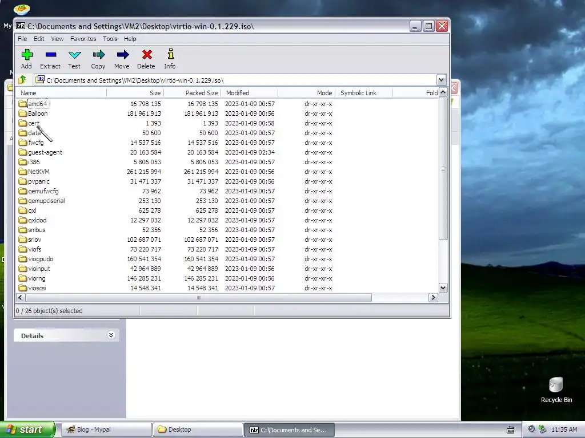The image size is (585, 438).
Task: Select the sriov folder icon
Action: tap(23, 239)
